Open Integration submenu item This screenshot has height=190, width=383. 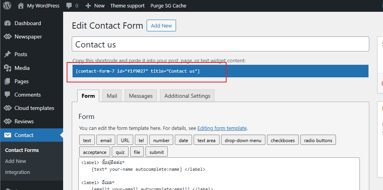(17, 172)
